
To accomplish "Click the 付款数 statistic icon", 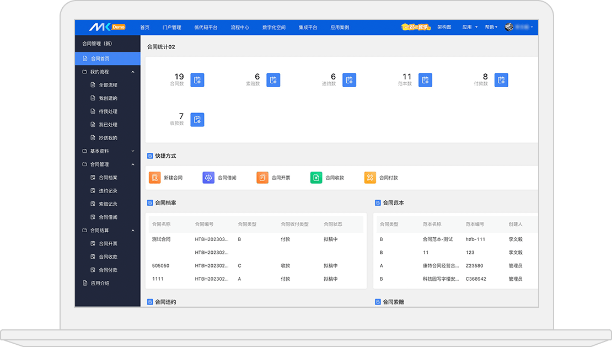I will [501, 80].
